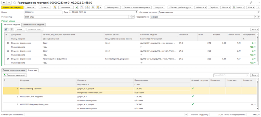Click Перевести в состояние проекта
Screen dimensions: 261x117
pyautogui.click(x=137, y=7)
